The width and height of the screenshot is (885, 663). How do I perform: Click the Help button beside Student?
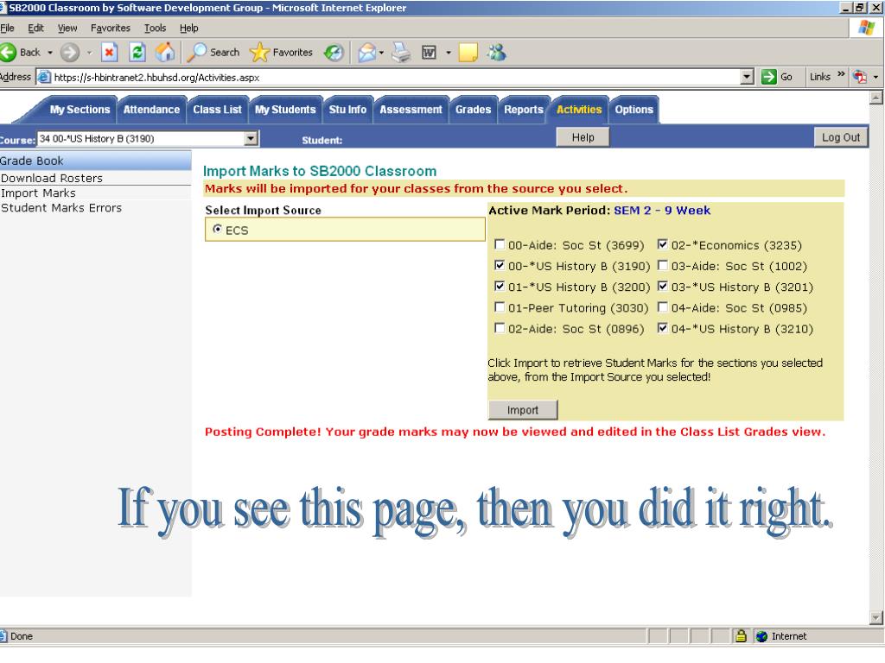583,137
